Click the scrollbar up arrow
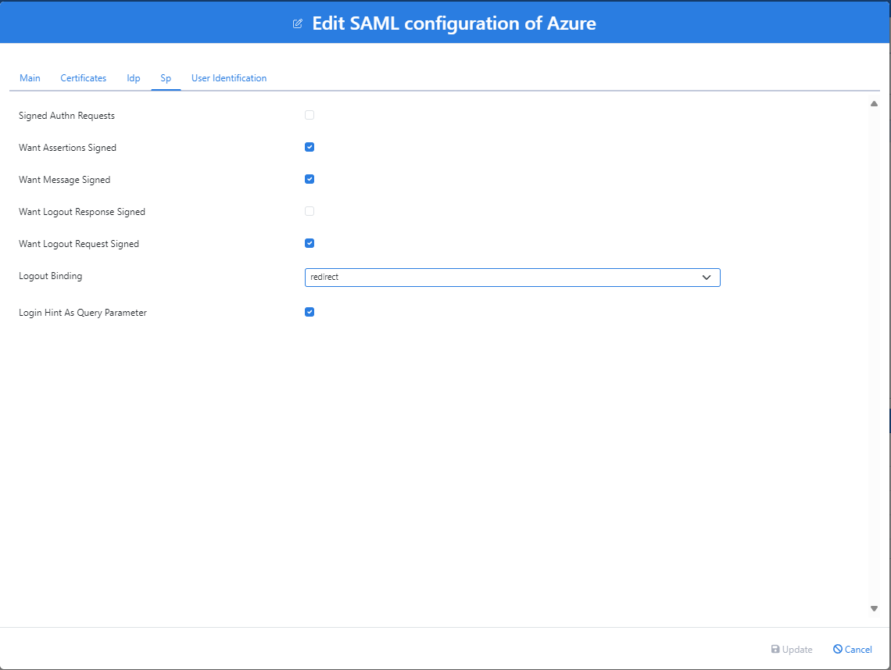Screen dimensions: 891x670 click(874, 102)
